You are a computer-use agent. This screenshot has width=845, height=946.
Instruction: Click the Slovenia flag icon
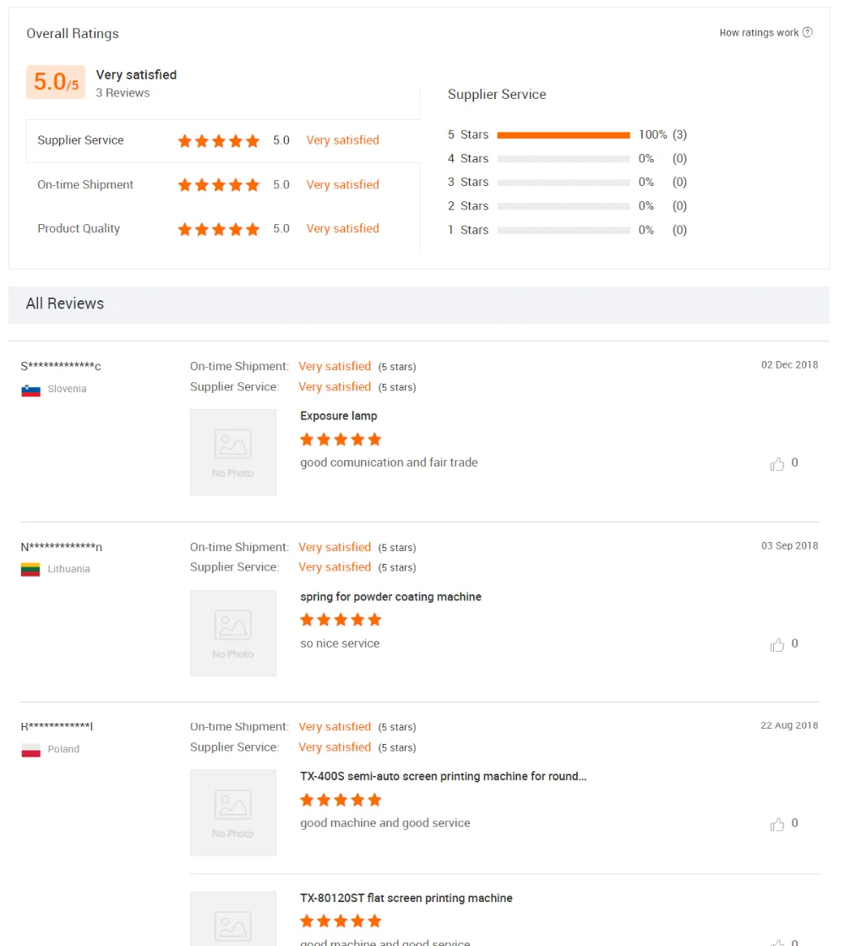pos(30,390)
